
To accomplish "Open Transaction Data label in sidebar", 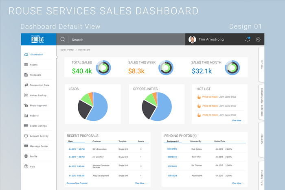I will tap(39, 85).
